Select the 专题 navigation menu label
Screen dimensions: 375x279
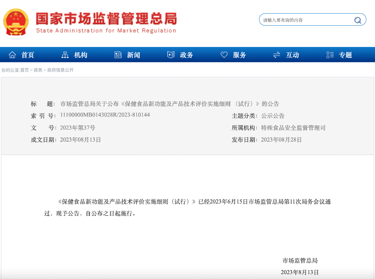tap(345, 55)
